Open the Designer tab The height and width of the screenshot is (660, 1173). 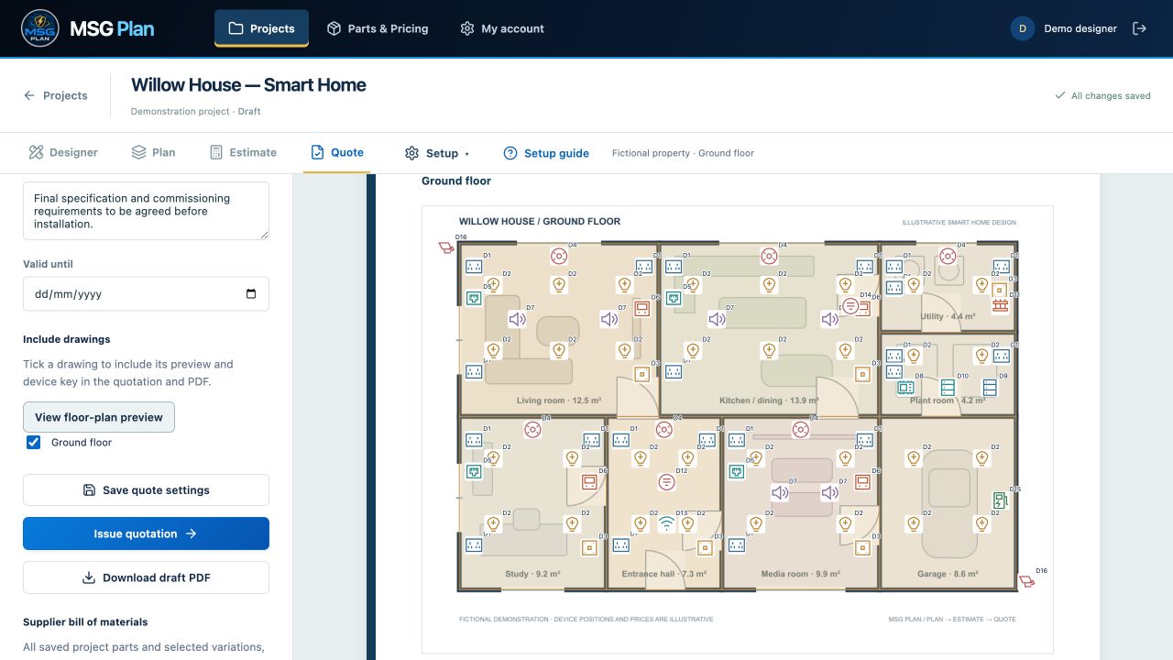pyautogui.click(x=62, y=152)
